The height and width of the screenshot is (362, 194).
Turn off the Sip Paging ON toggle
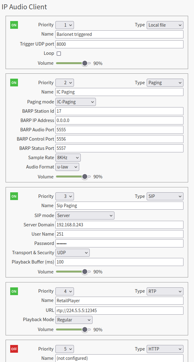[x=14, y=196]
